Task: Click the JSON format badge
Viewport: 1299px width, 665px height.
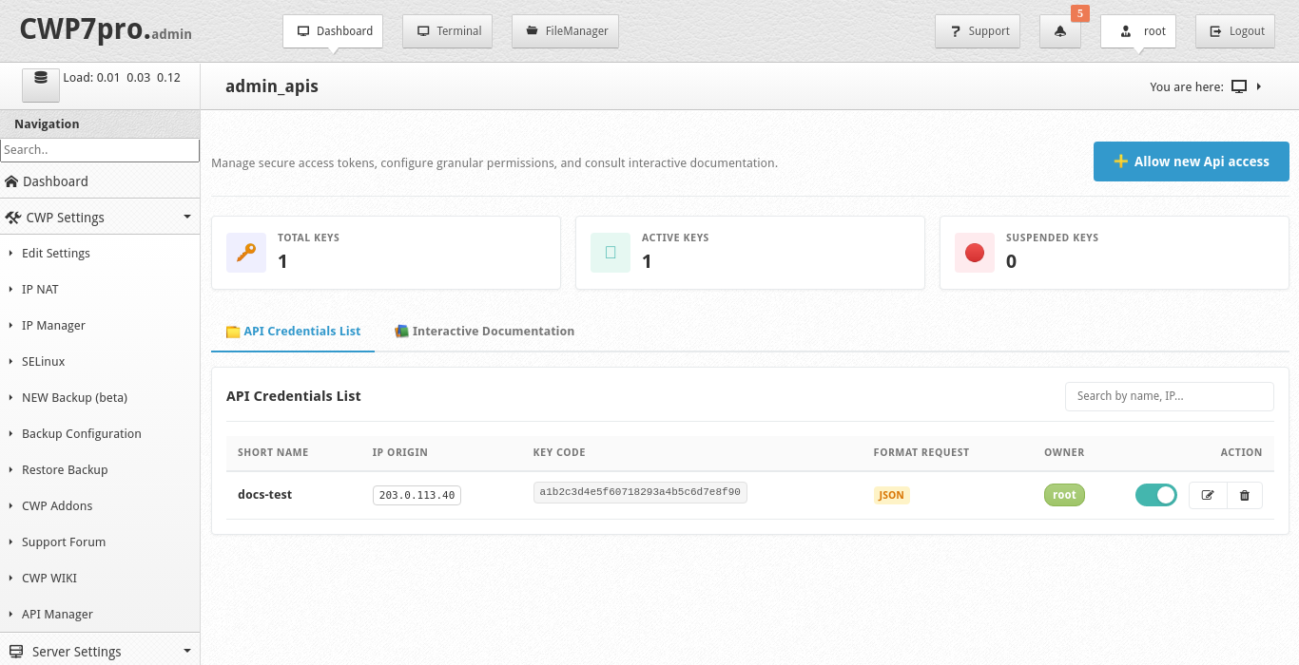Action: (x=891, y=495)
